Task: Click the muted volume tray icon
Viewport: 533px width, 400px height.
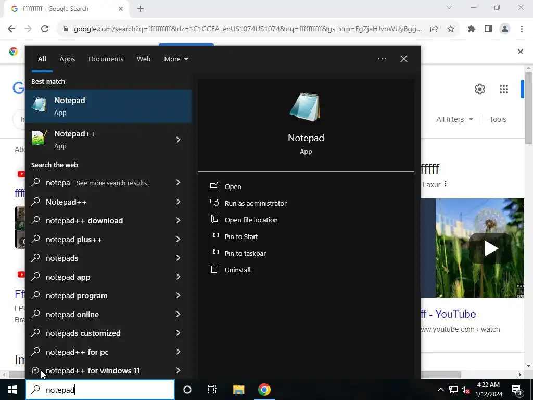Action: point(466,390)
